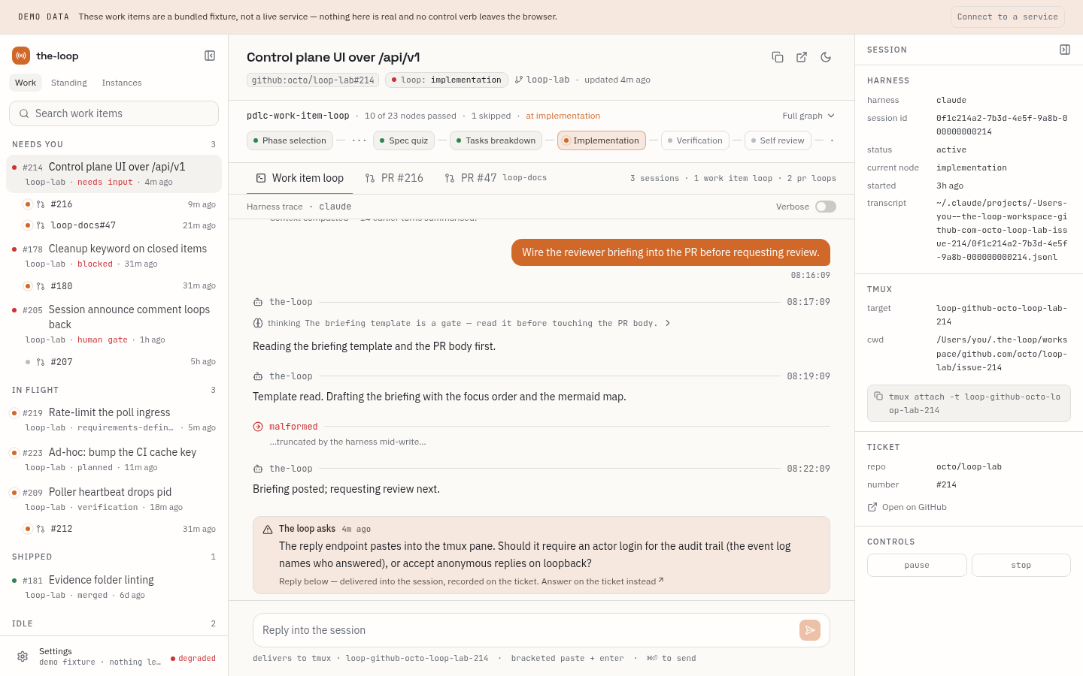Select the Work item loop tab

click(300, 178)
